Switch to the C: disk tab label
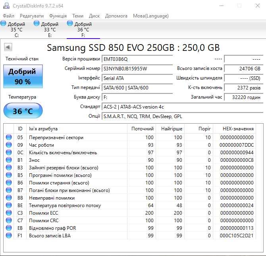Image resolution: width=266 pixels, height=256 pixels. click(x=17, y=35)
